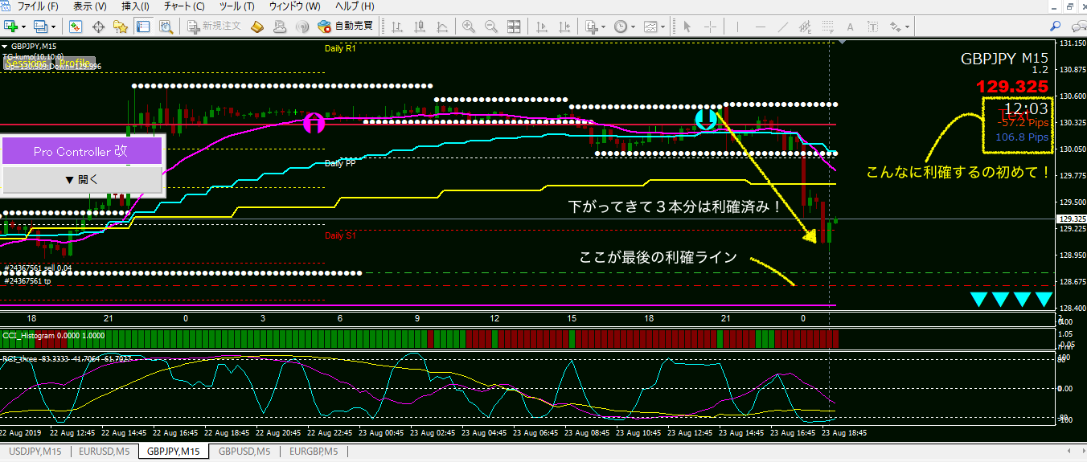The width and height of the screenshot is (1087, 462).
Task: Expand the indicators list dropdown arrow
Action: point(603,26)
